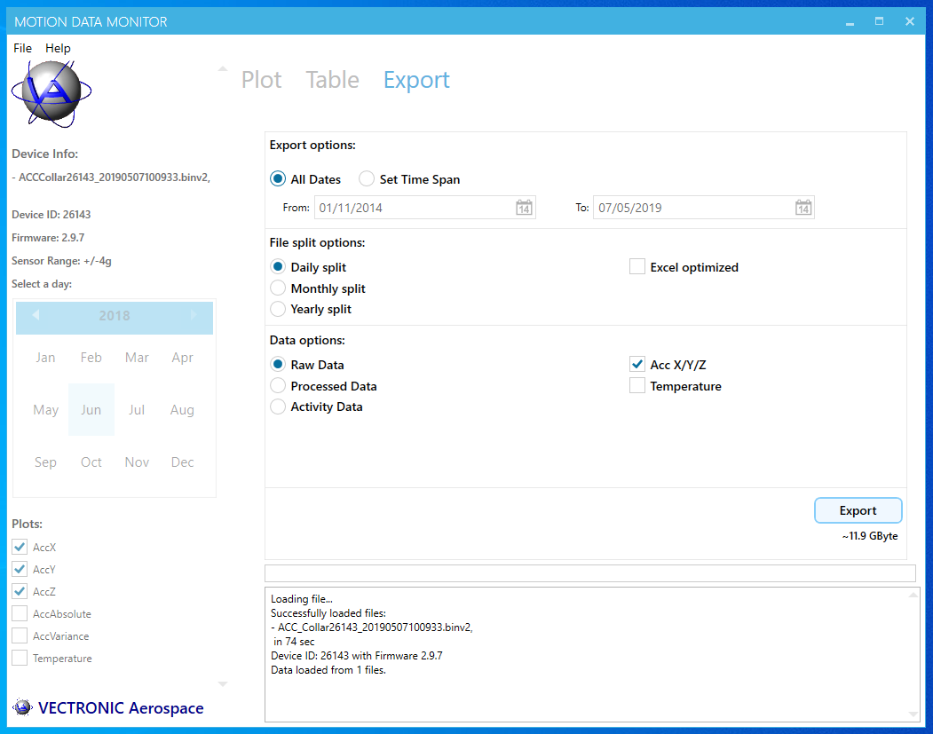Click the left panel scroll up arrow
Viewport: 933px width, 734px height.
223,69
